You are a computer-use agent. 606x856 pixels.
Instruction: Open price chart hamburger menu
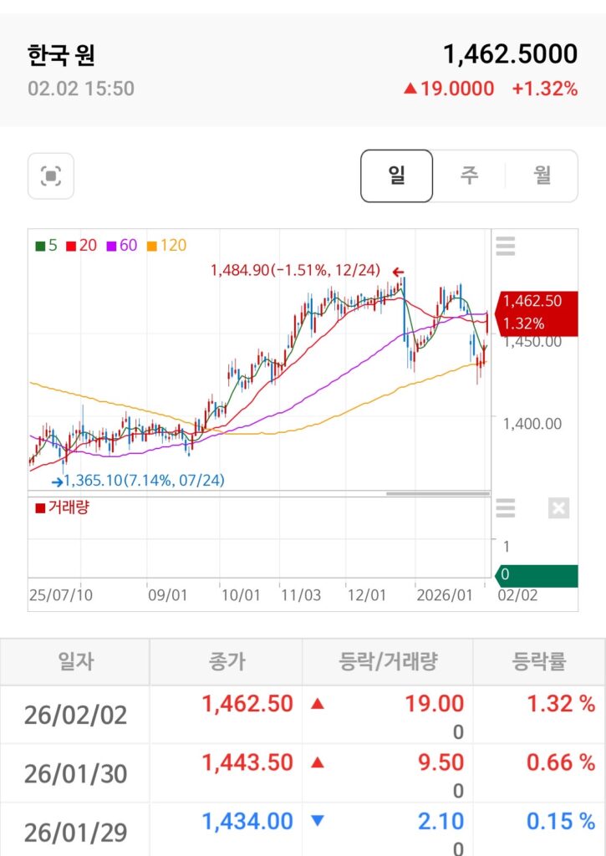pos(505,246)
